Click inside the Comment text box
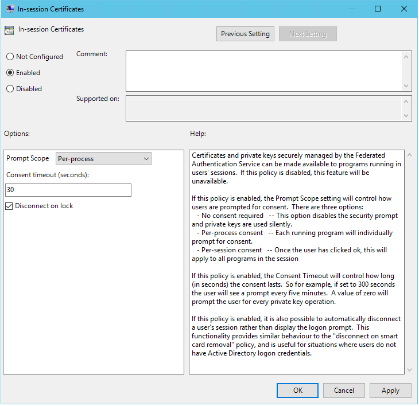 coord(264,71)
